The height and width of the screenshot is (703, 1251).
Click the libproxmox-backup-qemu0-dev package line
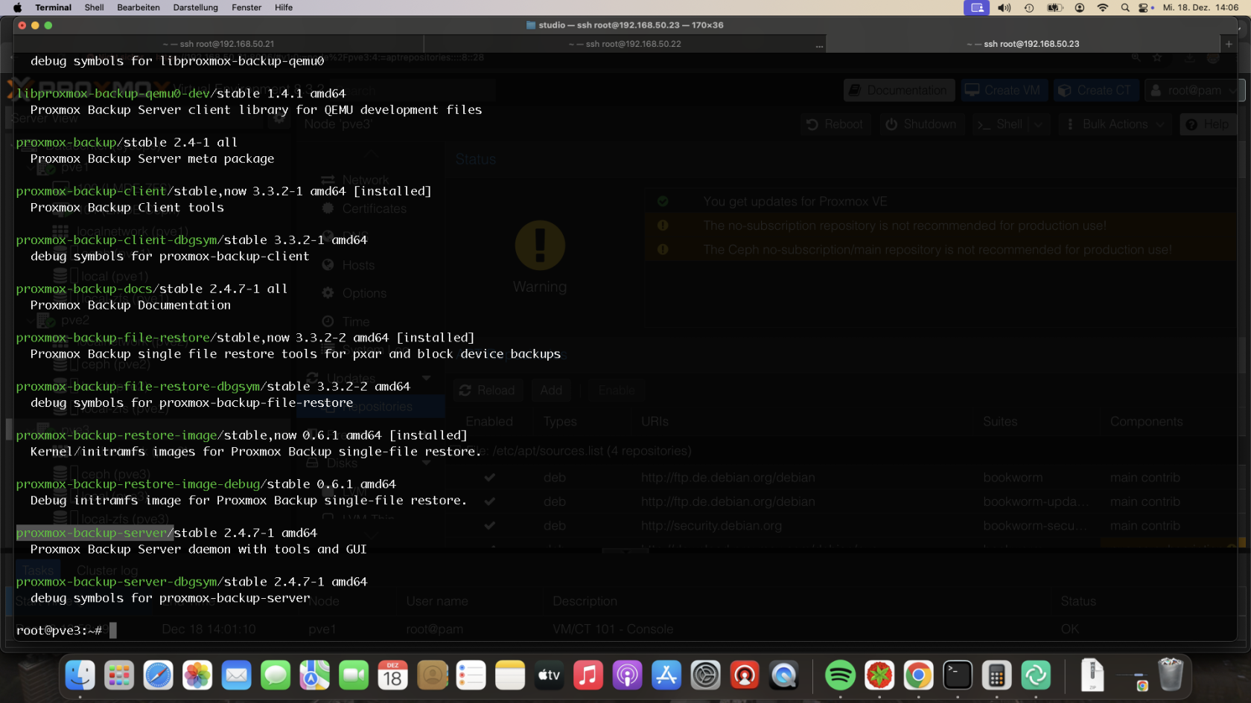pyautogui.click(x=181, y=94)
